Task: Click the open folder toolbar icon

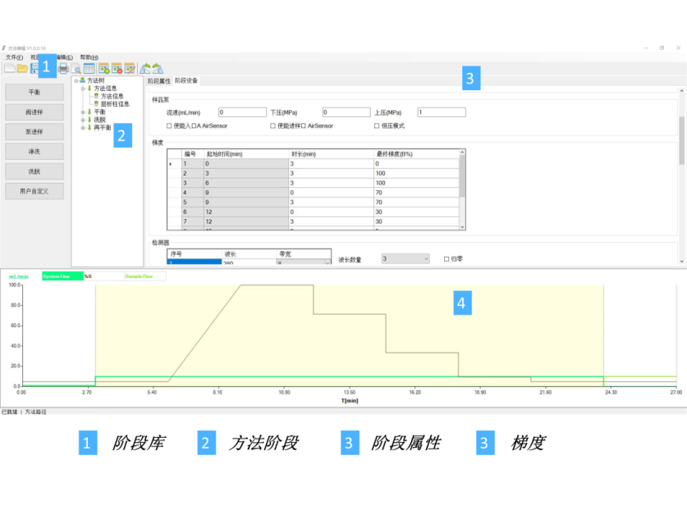Action: [22, 69]
